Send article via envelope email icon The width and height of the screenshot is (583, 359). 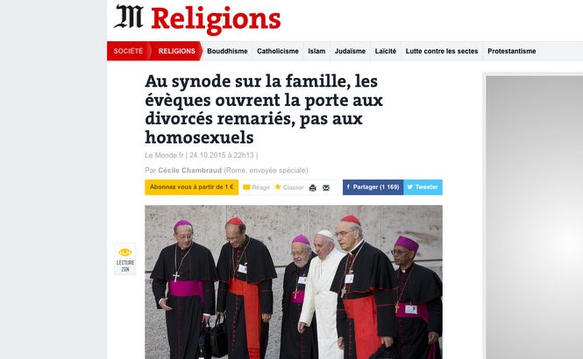tap(326, 188)
